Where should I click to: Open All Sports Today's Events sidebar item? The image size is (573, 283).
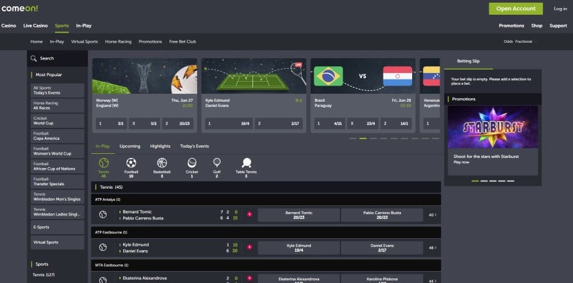(58, 90)
